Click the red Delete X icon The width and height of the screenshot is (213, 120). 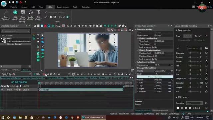coord(45,26)
